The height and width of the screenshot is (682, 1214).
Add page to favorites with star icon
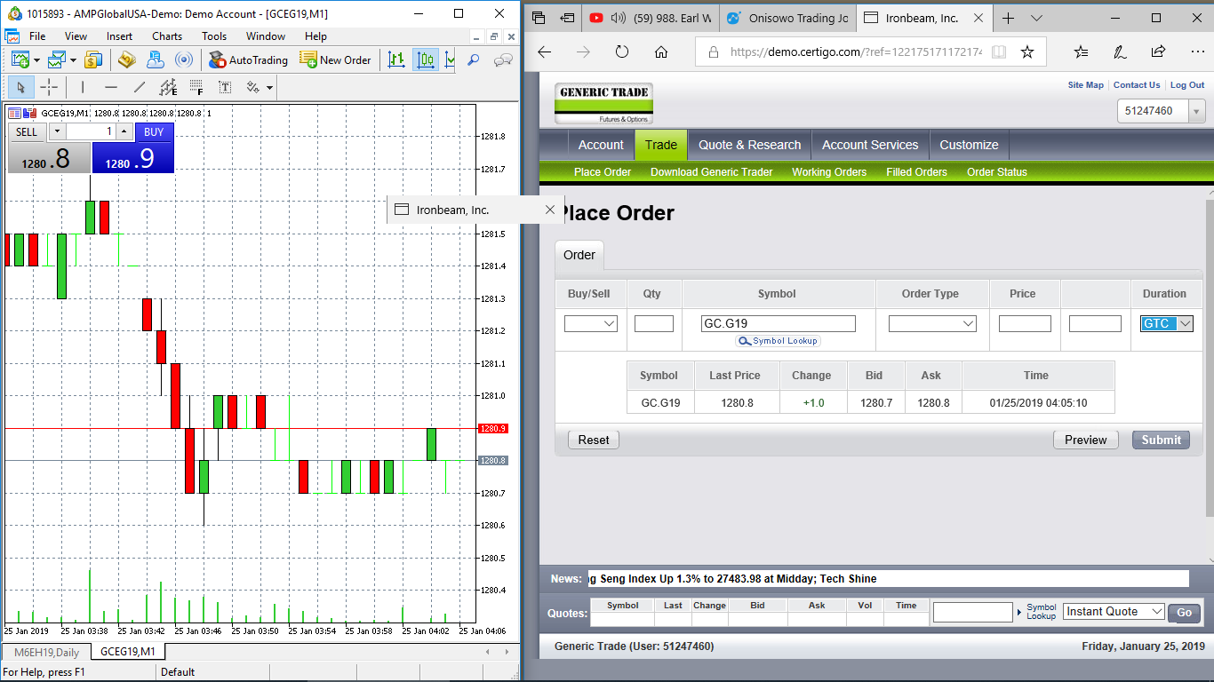click(x=1027, y=52)
